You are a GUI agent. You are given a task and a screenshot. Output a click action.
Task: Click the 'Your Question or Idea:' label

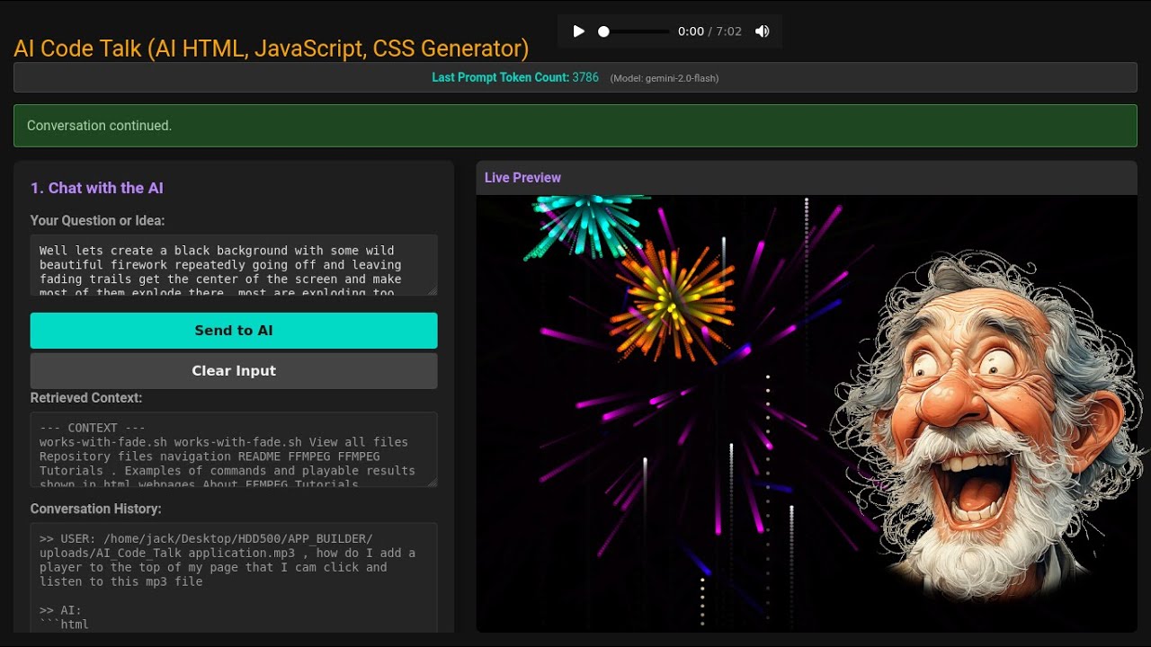[x=98, y=221]
